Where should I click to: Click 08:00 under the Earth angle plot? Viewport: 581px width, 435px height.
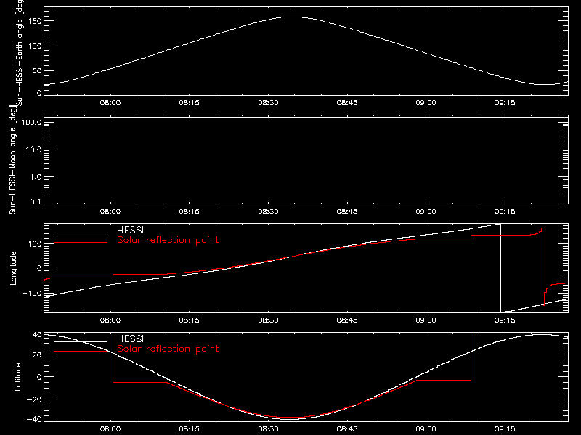point(110,103)
